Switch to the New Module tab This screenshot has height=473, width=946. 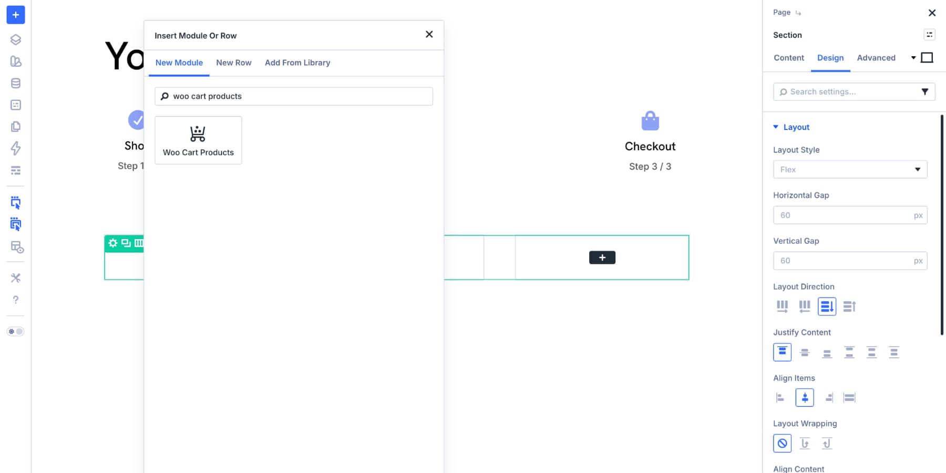coord(179,63)
